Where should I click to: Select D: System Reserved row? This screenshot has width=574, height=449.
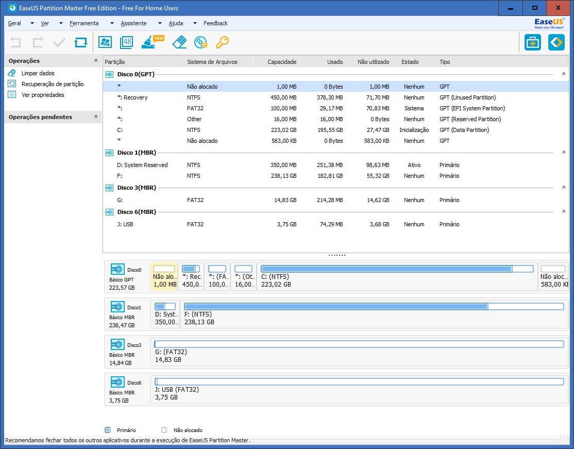pyautogui.click(x=335, y=165)
